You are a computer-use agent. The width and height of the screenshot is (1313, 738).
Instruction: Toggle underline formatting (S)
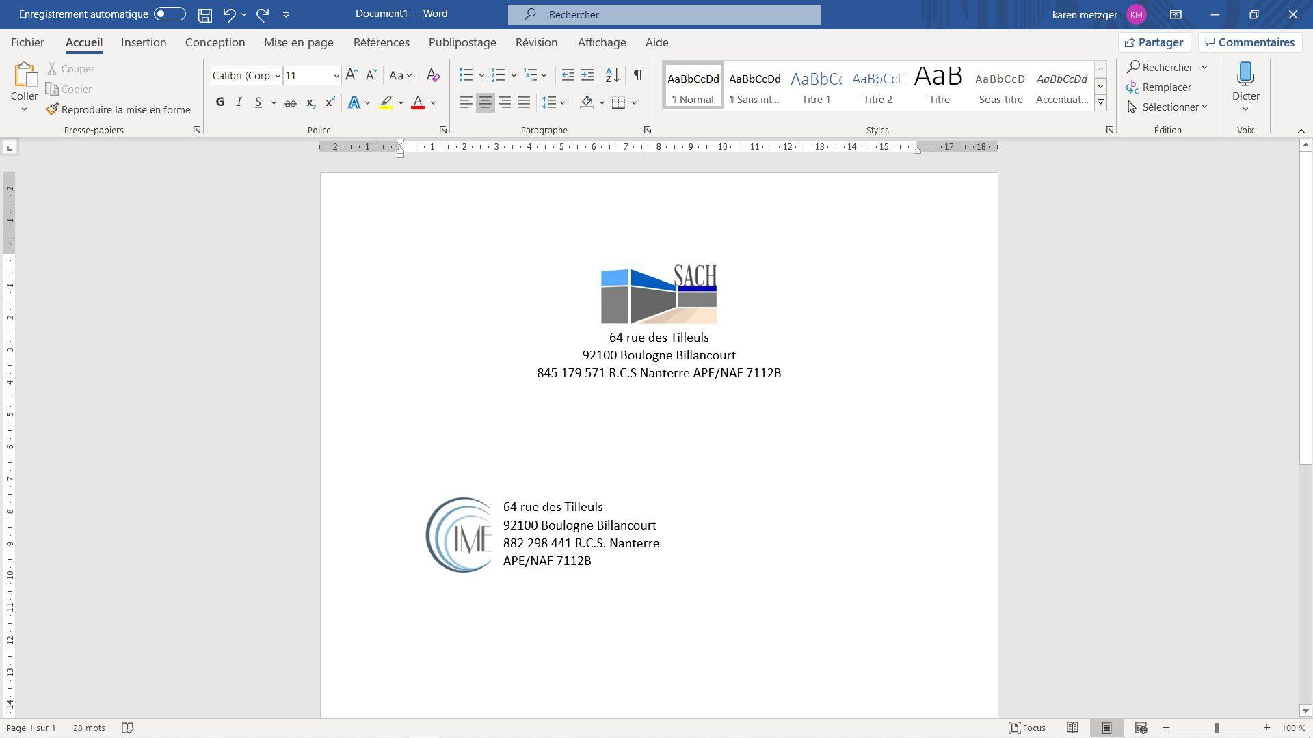click(258, 102)
